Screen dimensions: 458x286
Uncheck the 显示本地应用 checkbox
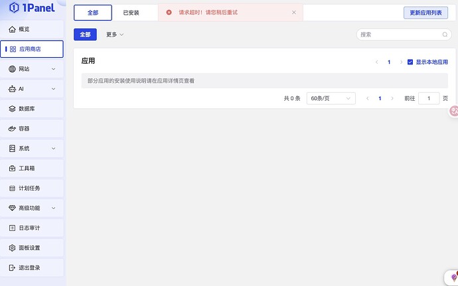[x=410, y=62]
